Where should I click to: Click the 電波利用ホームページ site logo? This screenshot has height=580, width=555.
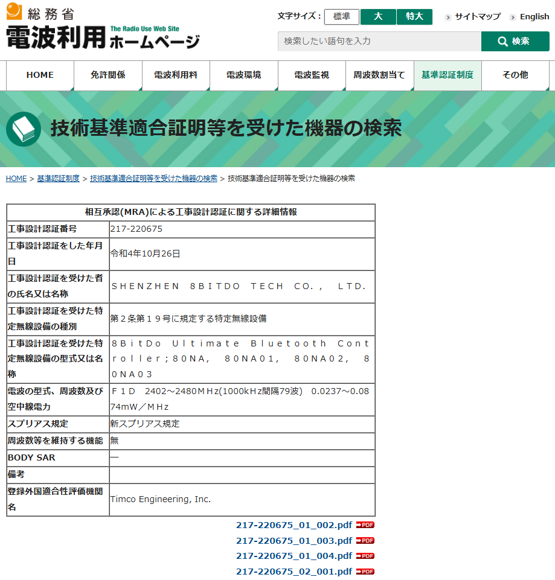[x=103, y=37]
